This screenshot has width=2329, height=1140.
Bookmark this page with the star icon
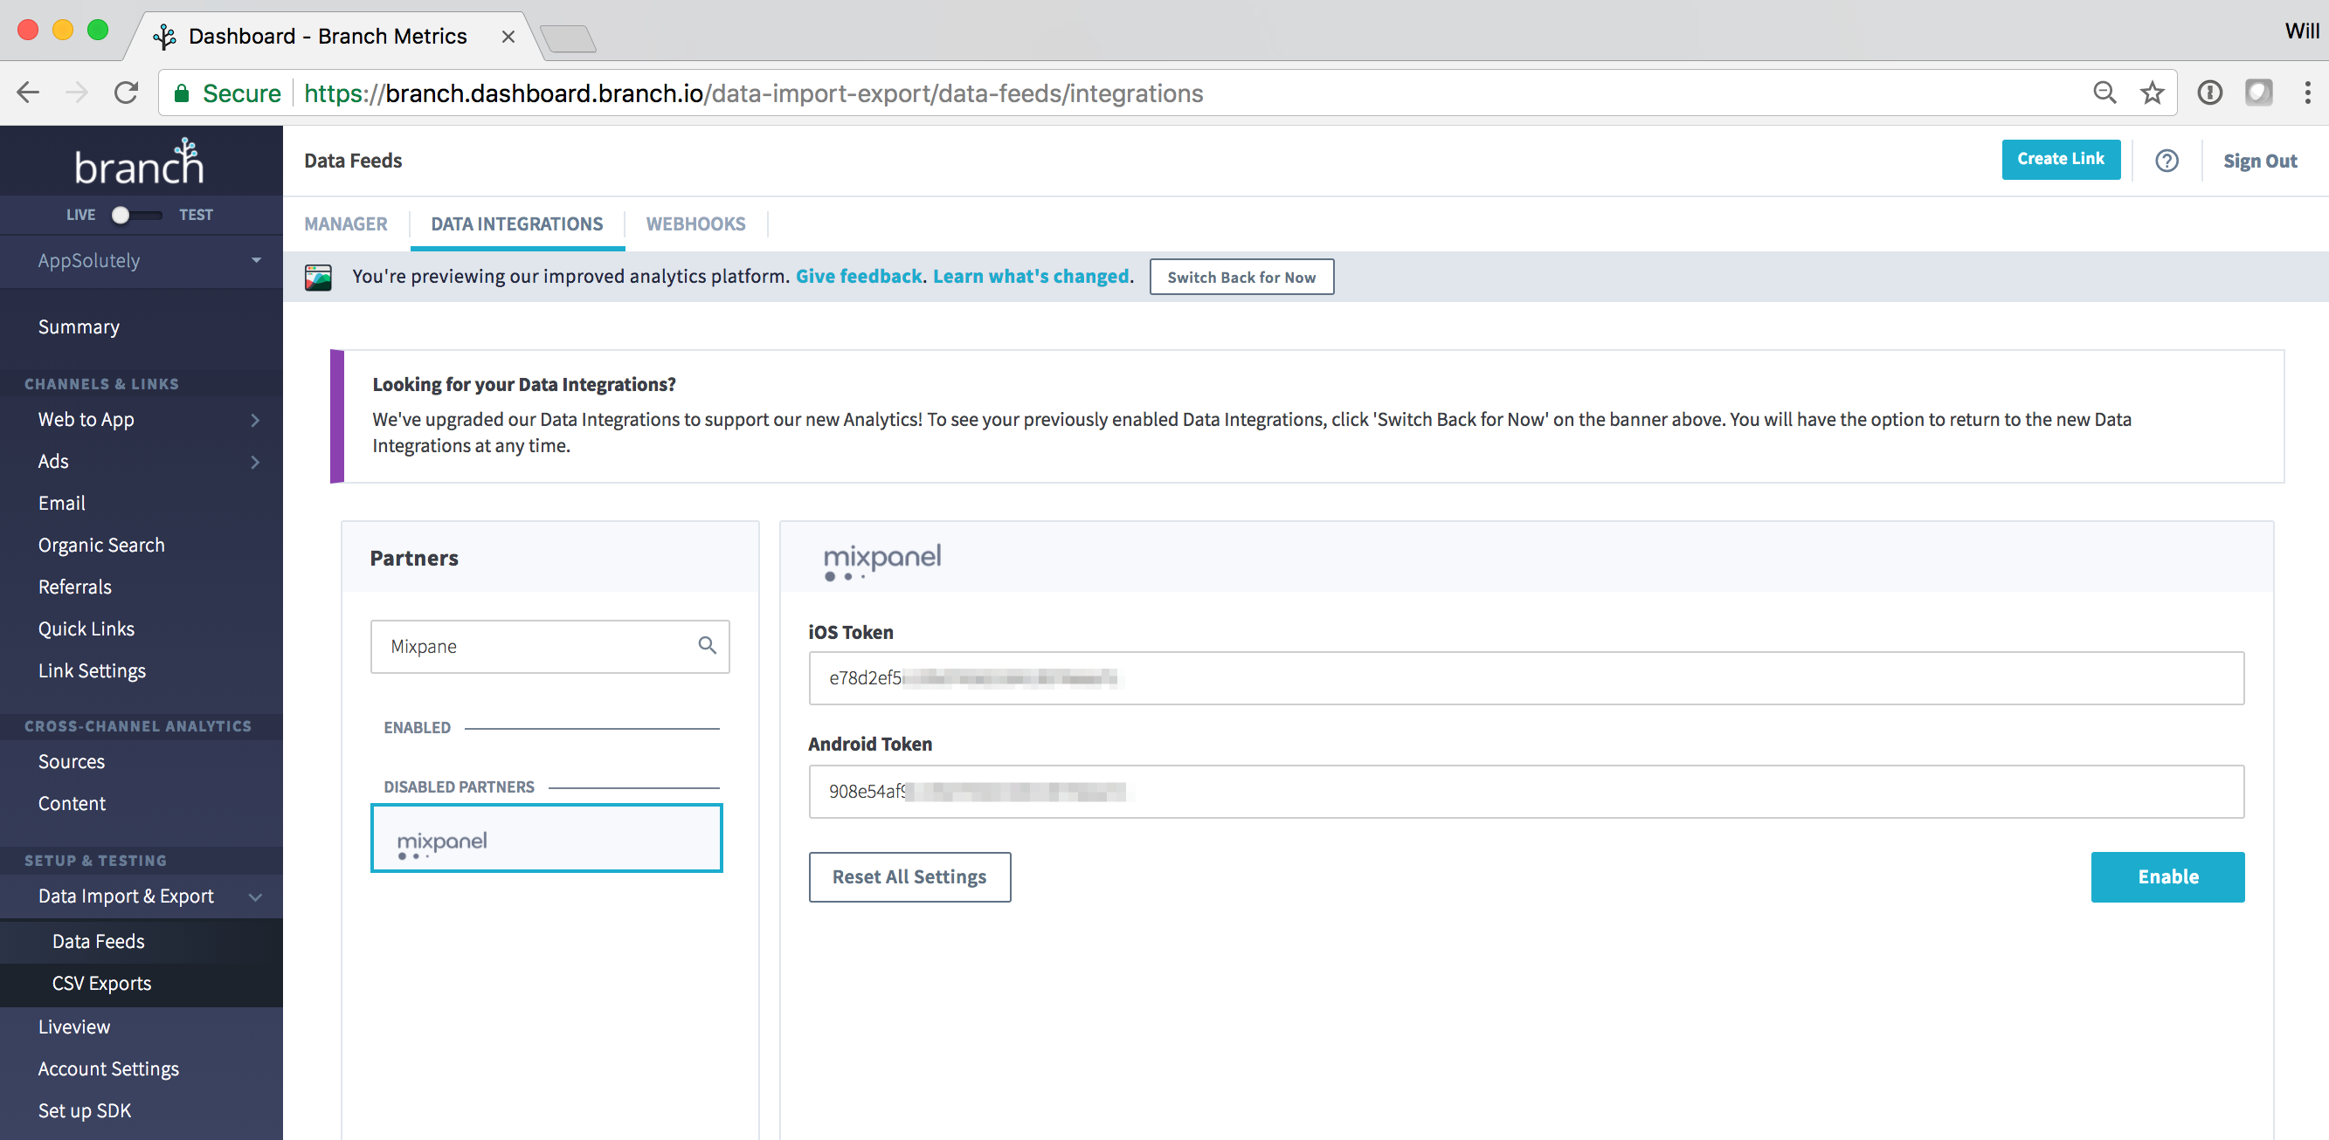coord(2152,93)
